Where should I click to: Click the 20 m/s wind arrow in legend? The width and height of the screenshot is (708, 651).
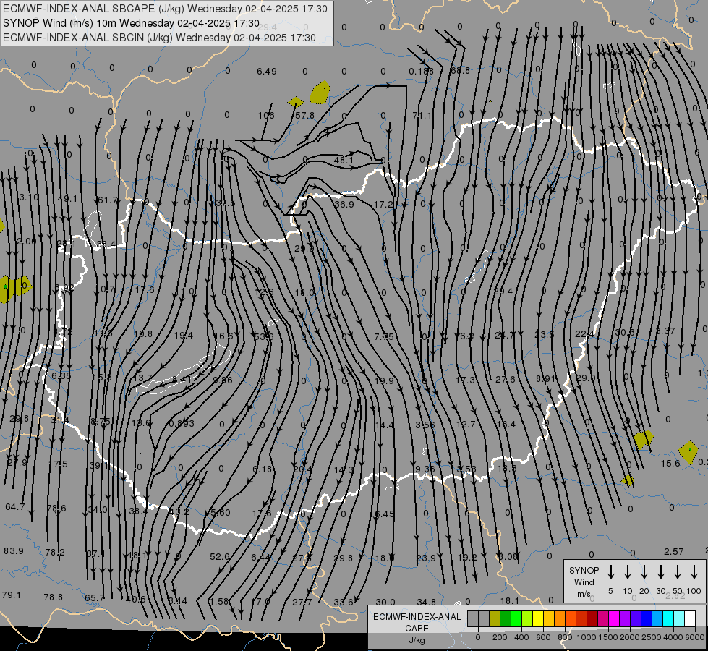(x=644, y=572)
